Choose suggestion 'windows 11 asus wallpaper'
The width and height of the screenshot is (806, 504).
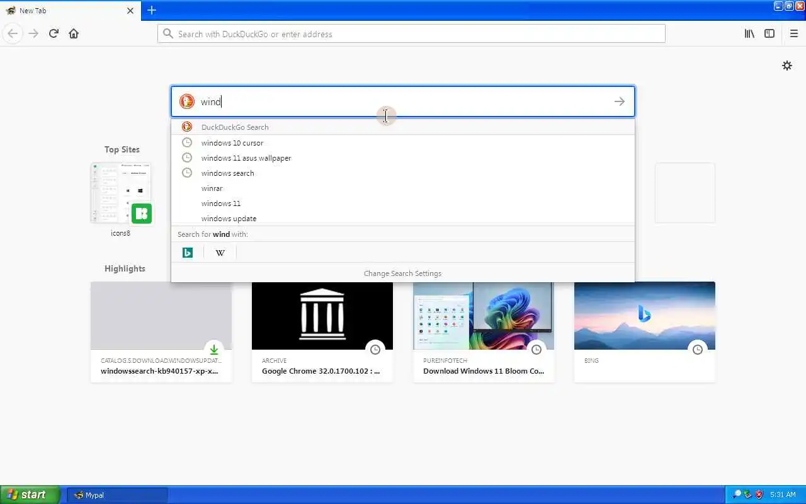(x=403, y=158)
